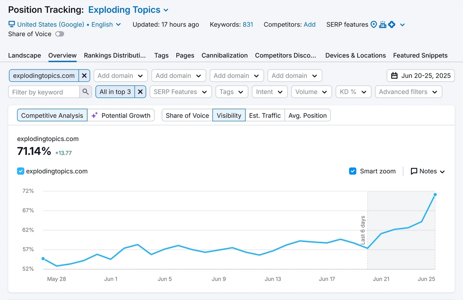Select the Overview tab
463x300 pixels.
point(63,55)
